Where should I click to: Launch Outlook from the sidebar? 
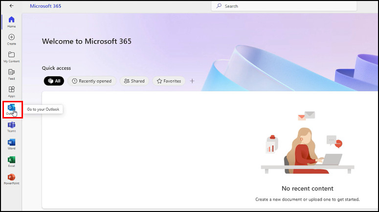11,109
